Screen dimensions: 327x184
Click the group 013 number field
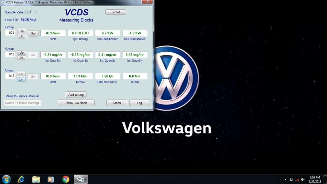click(10, 55)
